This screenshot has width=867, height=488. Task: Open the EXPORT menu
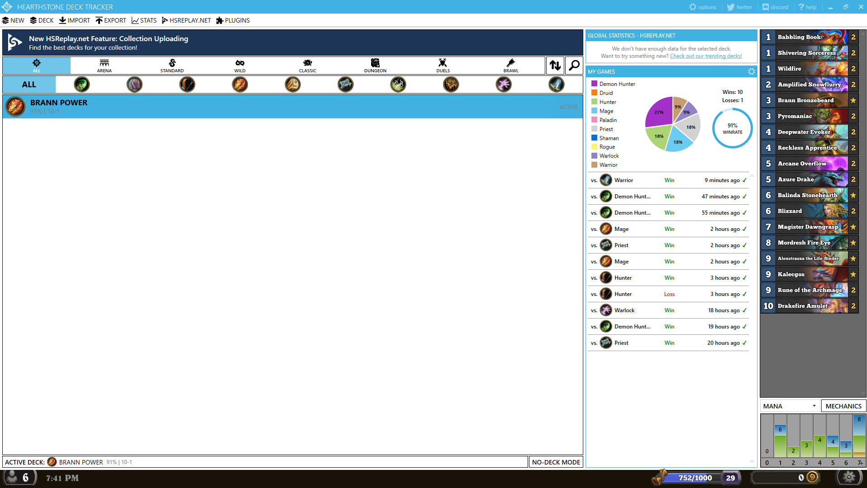pyautogui.click(x=111, y=20)
